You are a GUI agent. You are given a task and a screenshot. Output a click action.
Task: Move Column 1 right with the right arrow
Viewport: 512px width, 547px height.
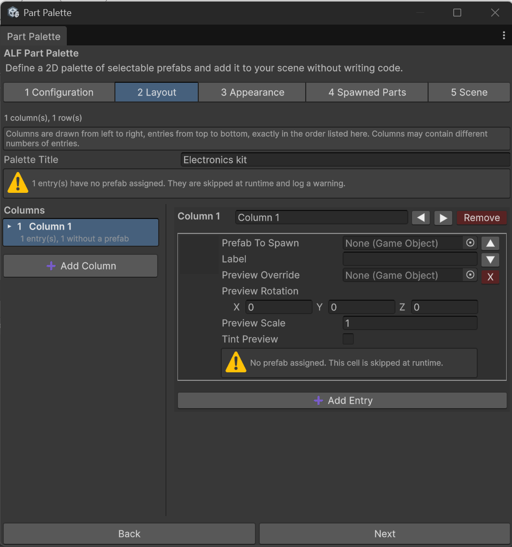443,218
